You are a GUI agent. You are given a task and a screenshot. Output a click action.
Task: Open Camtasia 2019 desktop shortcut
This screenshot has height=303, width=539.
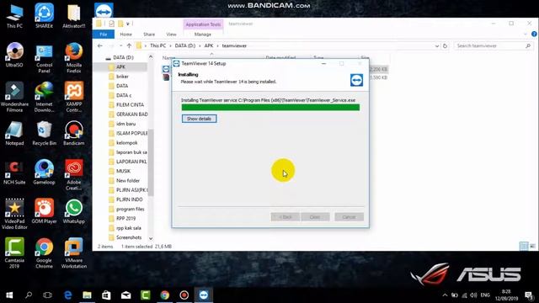pos(14,253)
